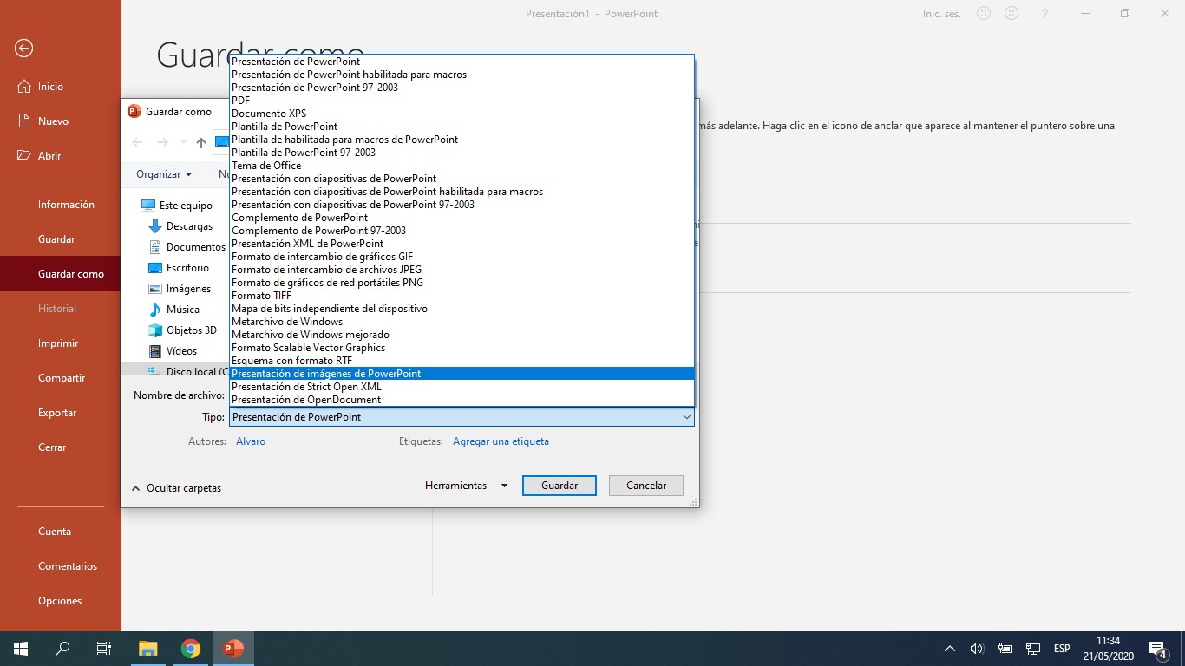Click the taskbar search magnifier
The height and width of the screenshot is (666, 1185).
[x=62, y=649]
